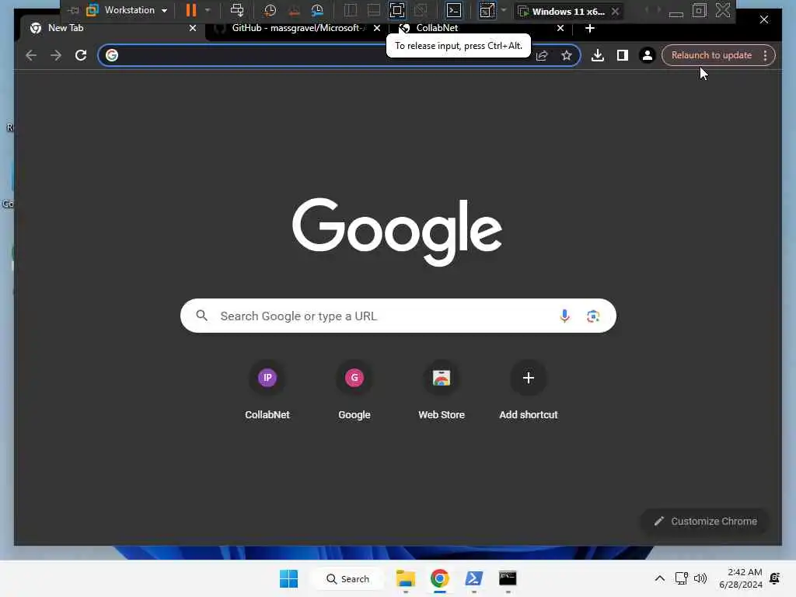
Task: Pin the VMware toolbar with pin icon
Action: 74,10
